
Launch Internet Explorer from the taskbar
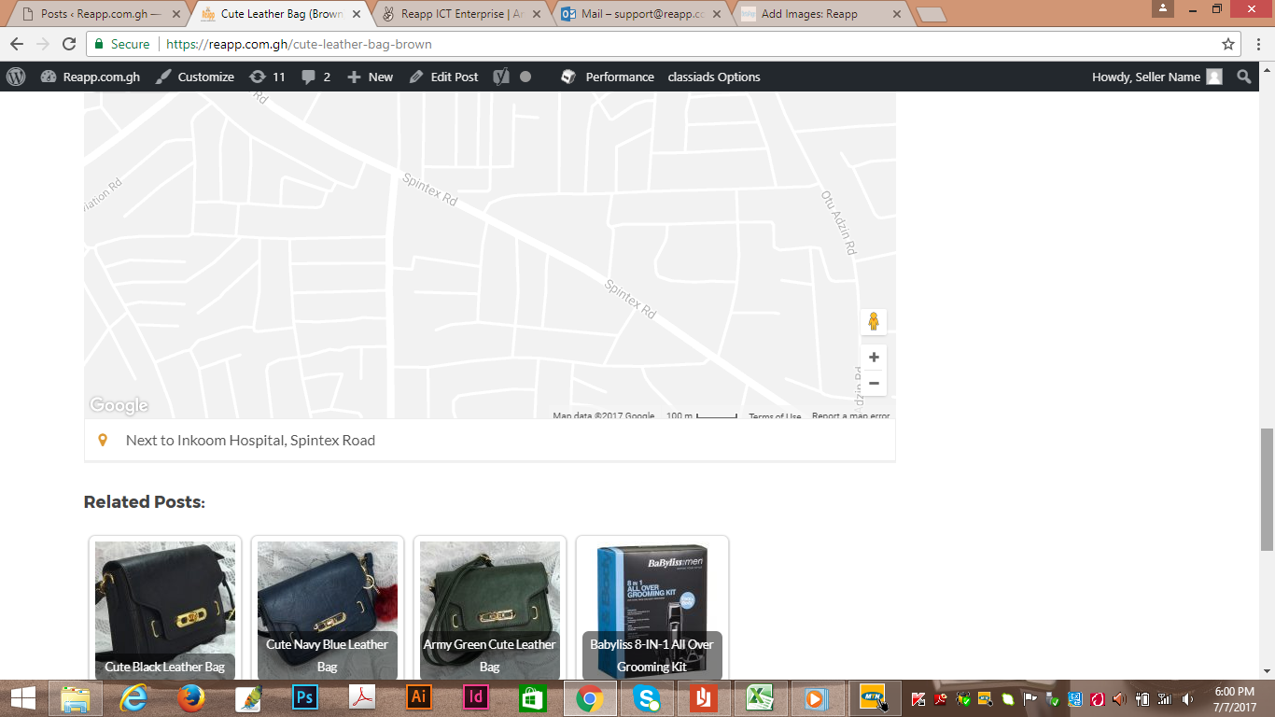coord(134,698)
